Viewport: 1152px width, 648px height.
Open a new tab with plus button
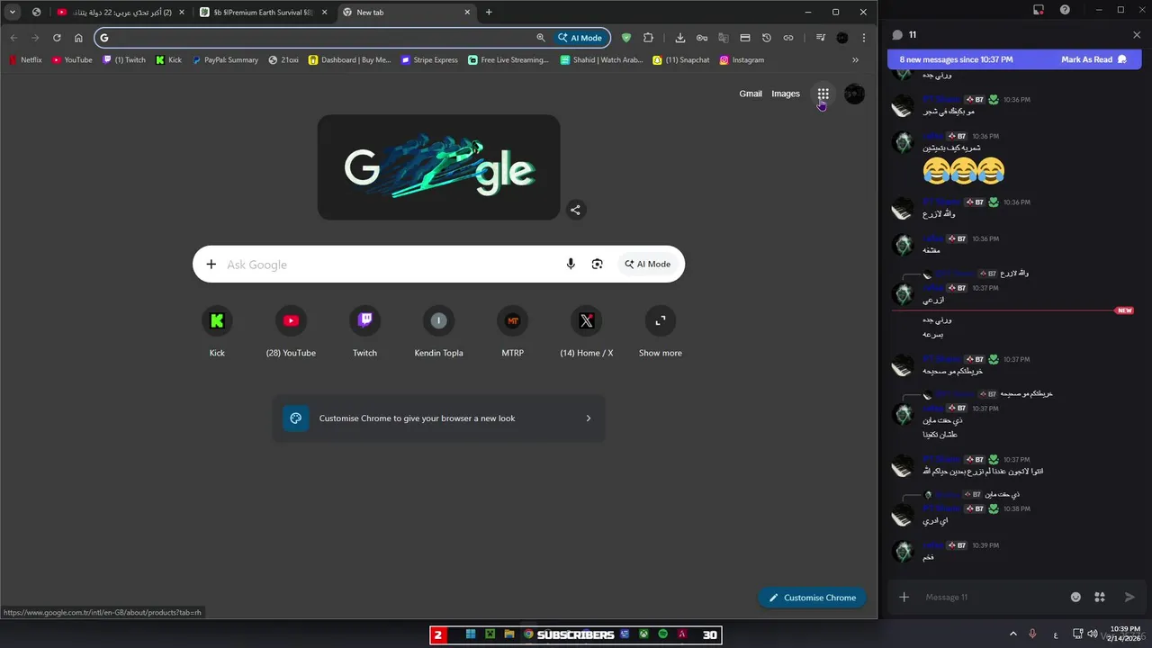tap(489, 13)
